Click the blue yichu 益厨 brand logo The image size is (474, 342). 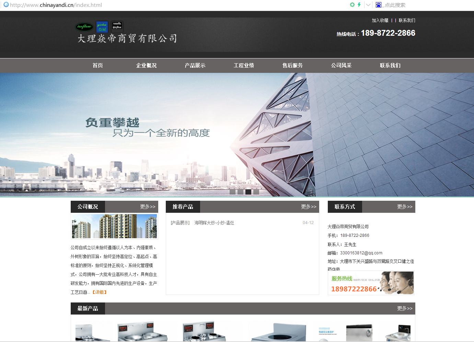pos(102,27)
